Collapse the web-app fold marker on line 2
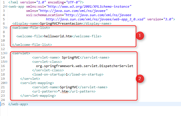Viewport: 181px width, 116px height. tap(6, 6)
